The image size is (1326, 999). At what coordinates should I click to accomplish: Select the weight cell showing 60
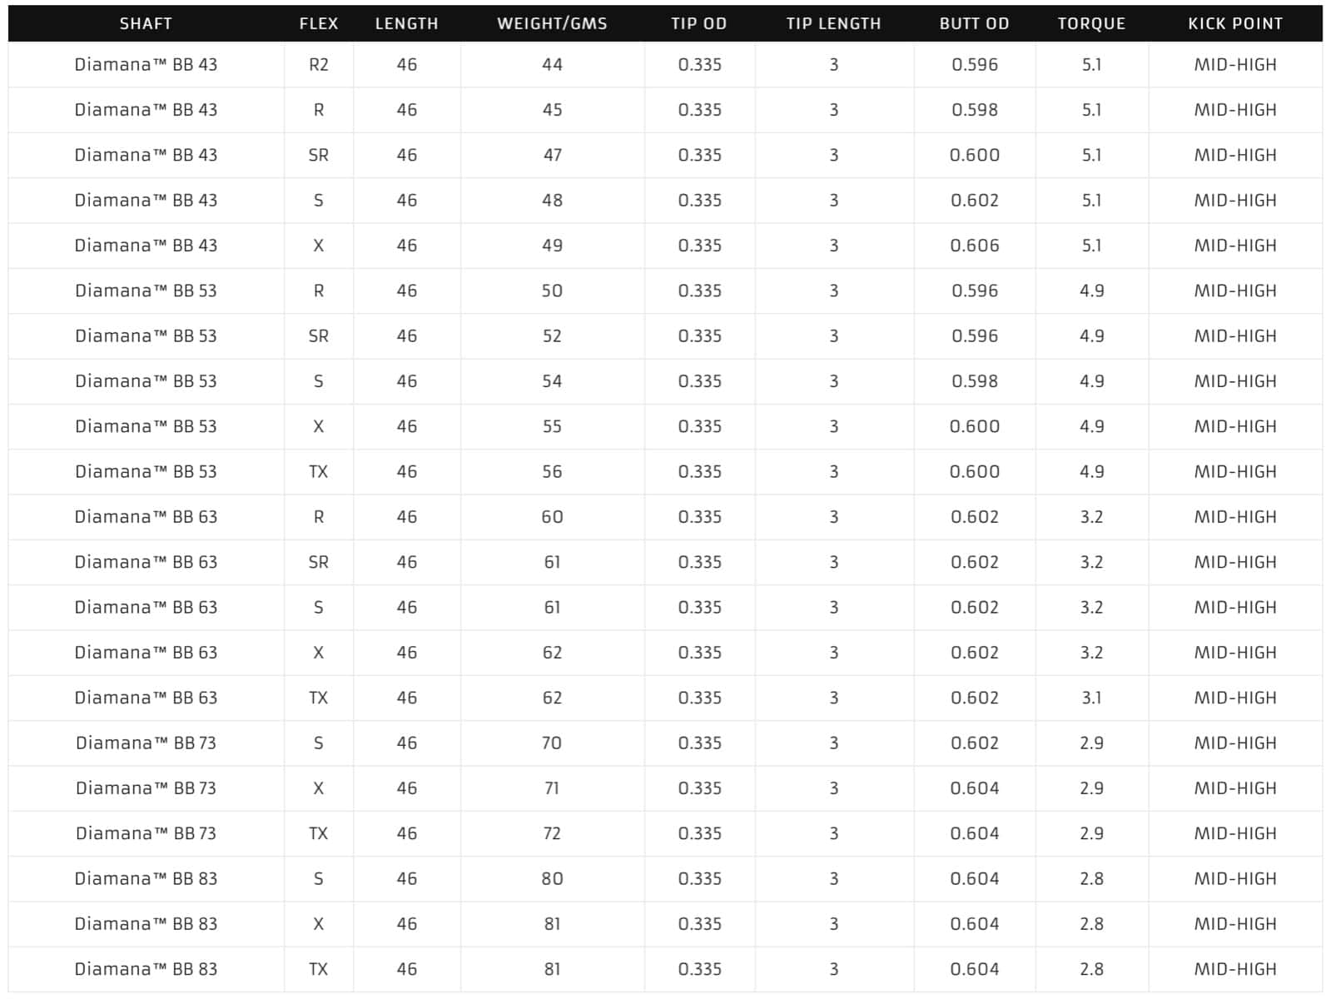[552, 517]
